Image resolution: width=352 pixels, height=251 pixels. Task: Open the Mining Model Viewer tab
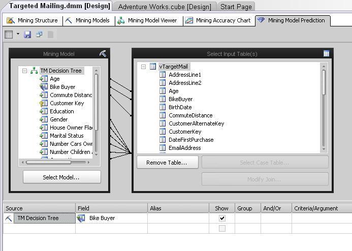coord(148,20)
